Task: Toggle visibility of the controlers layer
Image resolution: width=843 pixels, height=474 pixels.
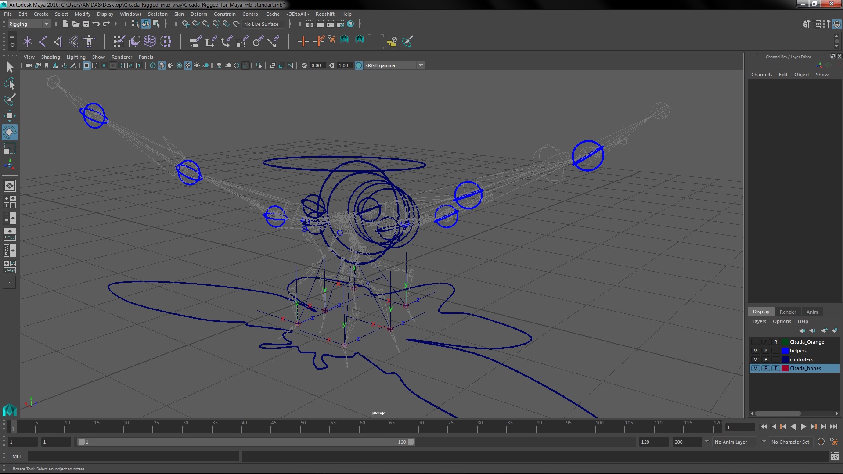Action: (755, 359)
